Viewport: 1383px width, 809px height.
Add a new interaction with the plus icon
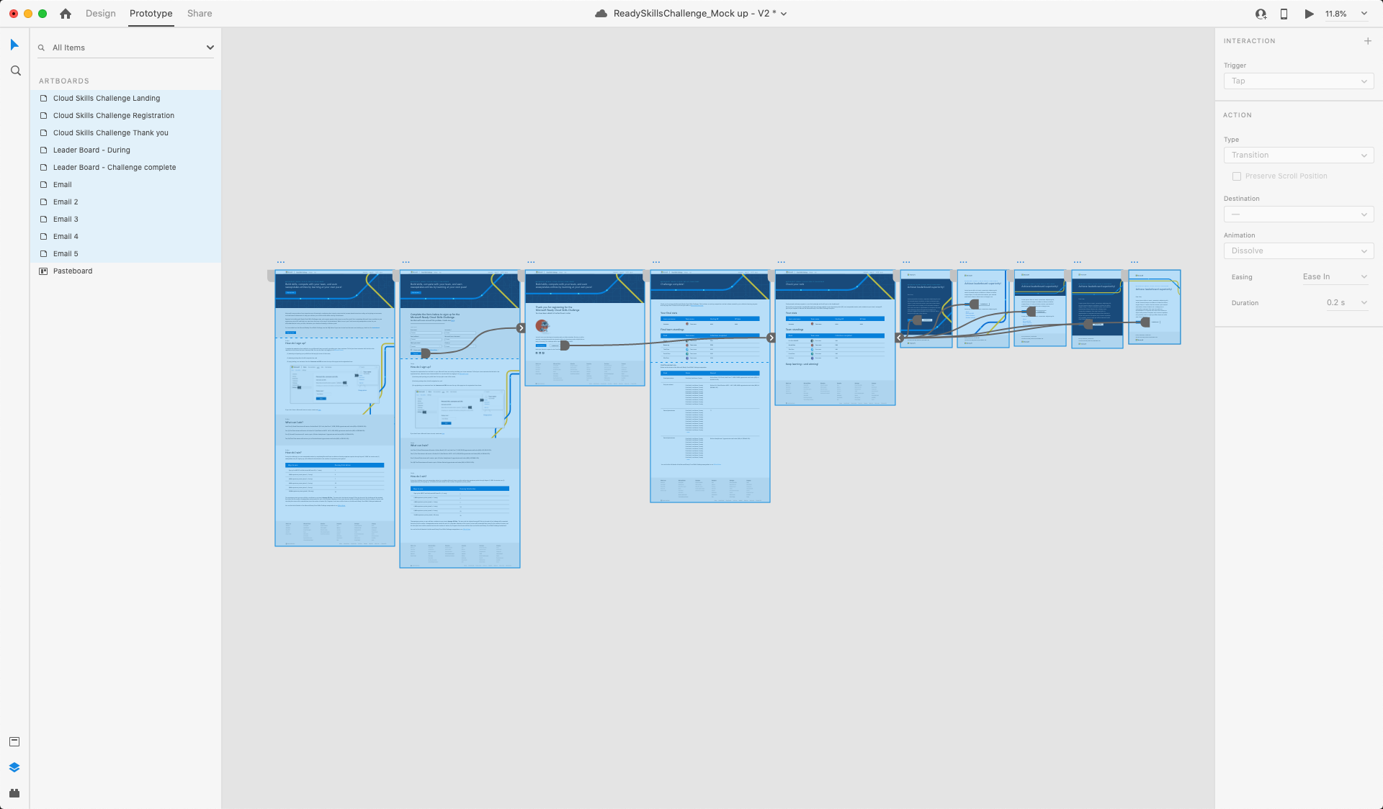pos(1368,41)
